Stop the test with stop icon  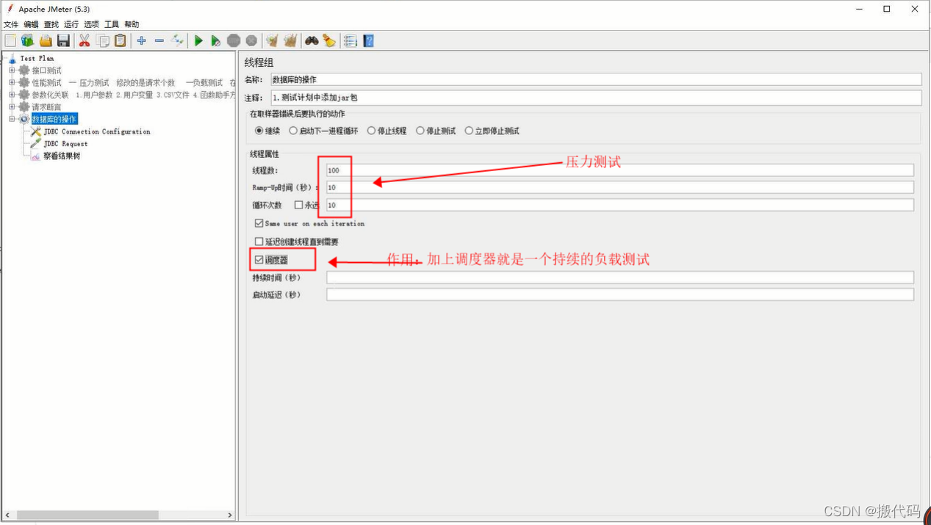click(x=234, y=41)
